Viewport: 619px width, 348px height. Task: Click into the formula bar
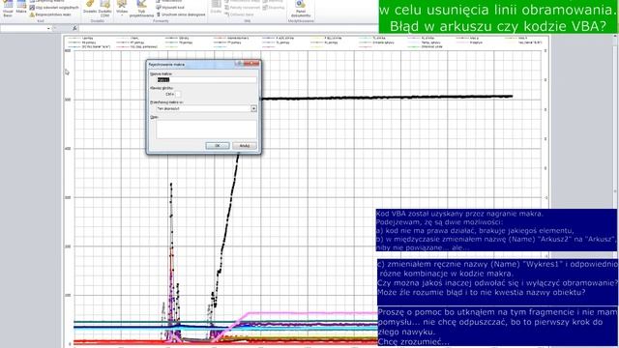(228, 28)
